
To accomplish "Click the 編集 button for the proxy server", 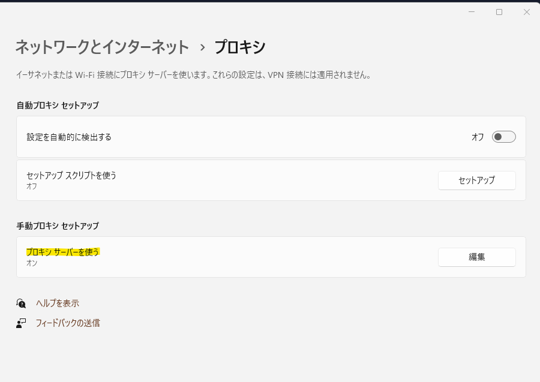I will (476, 257).
